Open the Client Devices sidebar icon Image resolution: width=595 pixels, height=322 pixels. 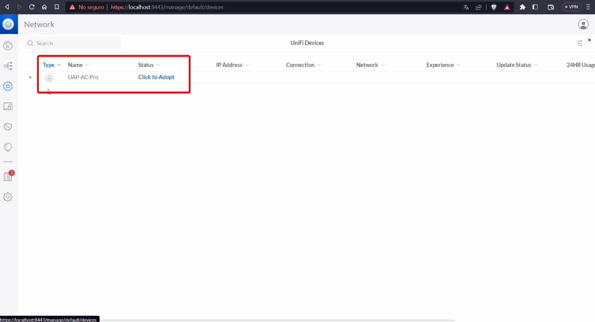click(8, 106)
